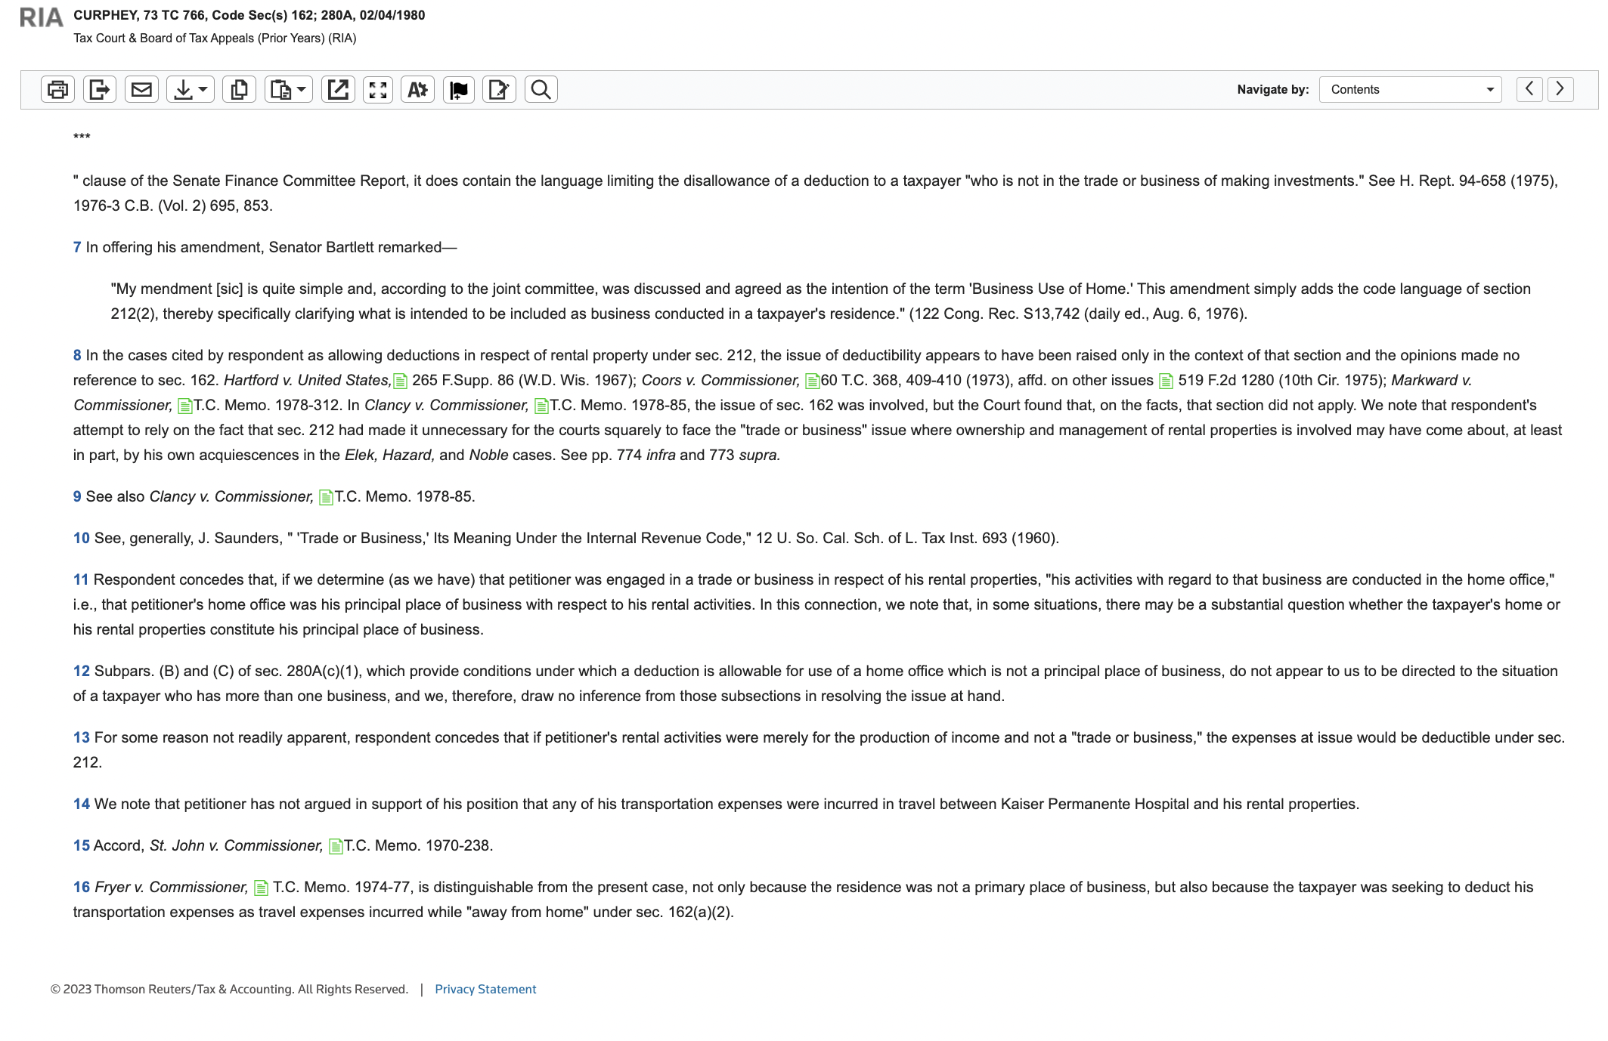Email this document via envelope icon

pyautogui.click(x=141, y=90)
